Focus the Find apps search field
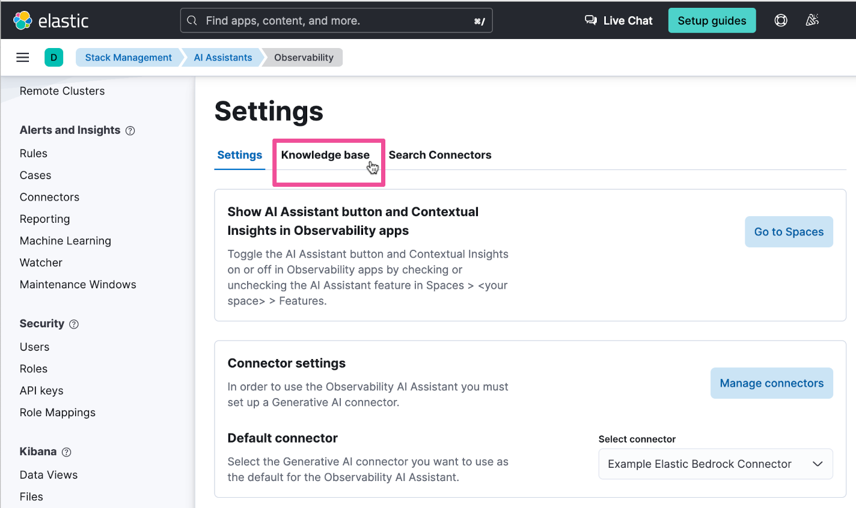The image size is (856, 508). point(336,20)
